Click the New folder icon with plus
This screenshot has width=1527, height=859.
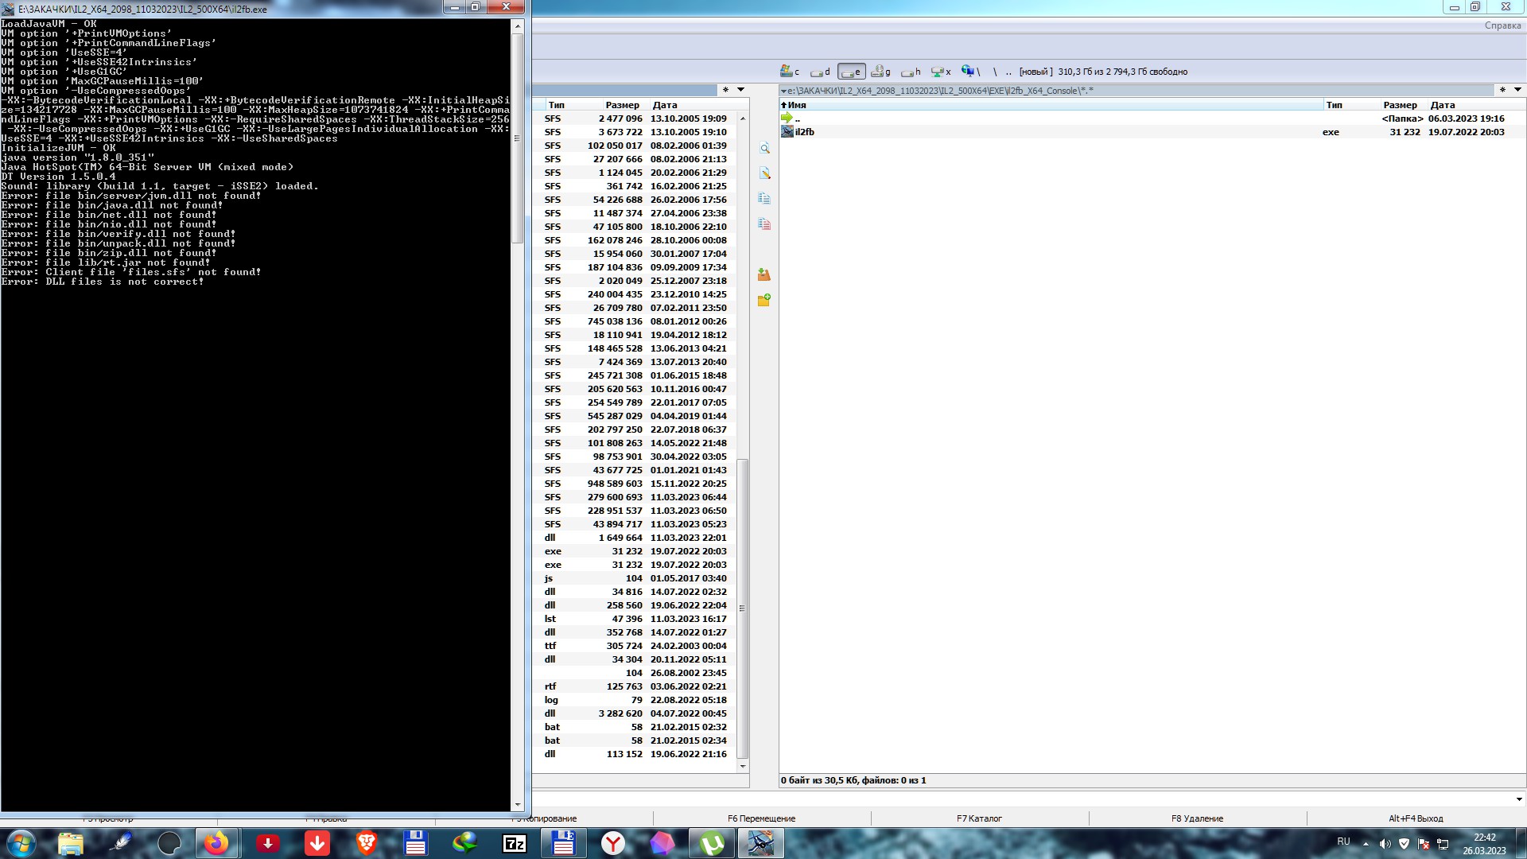point(764,301)
